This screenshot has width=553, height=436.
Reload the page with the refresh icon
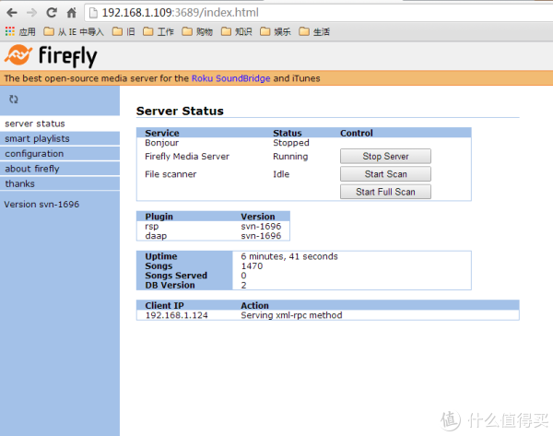(x=51, y=13)
